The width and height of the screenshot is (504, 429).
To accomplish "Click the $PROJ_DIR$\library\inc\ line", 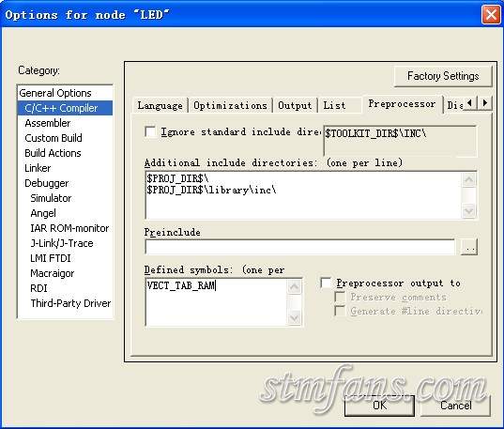I will [x=211, y=190].
